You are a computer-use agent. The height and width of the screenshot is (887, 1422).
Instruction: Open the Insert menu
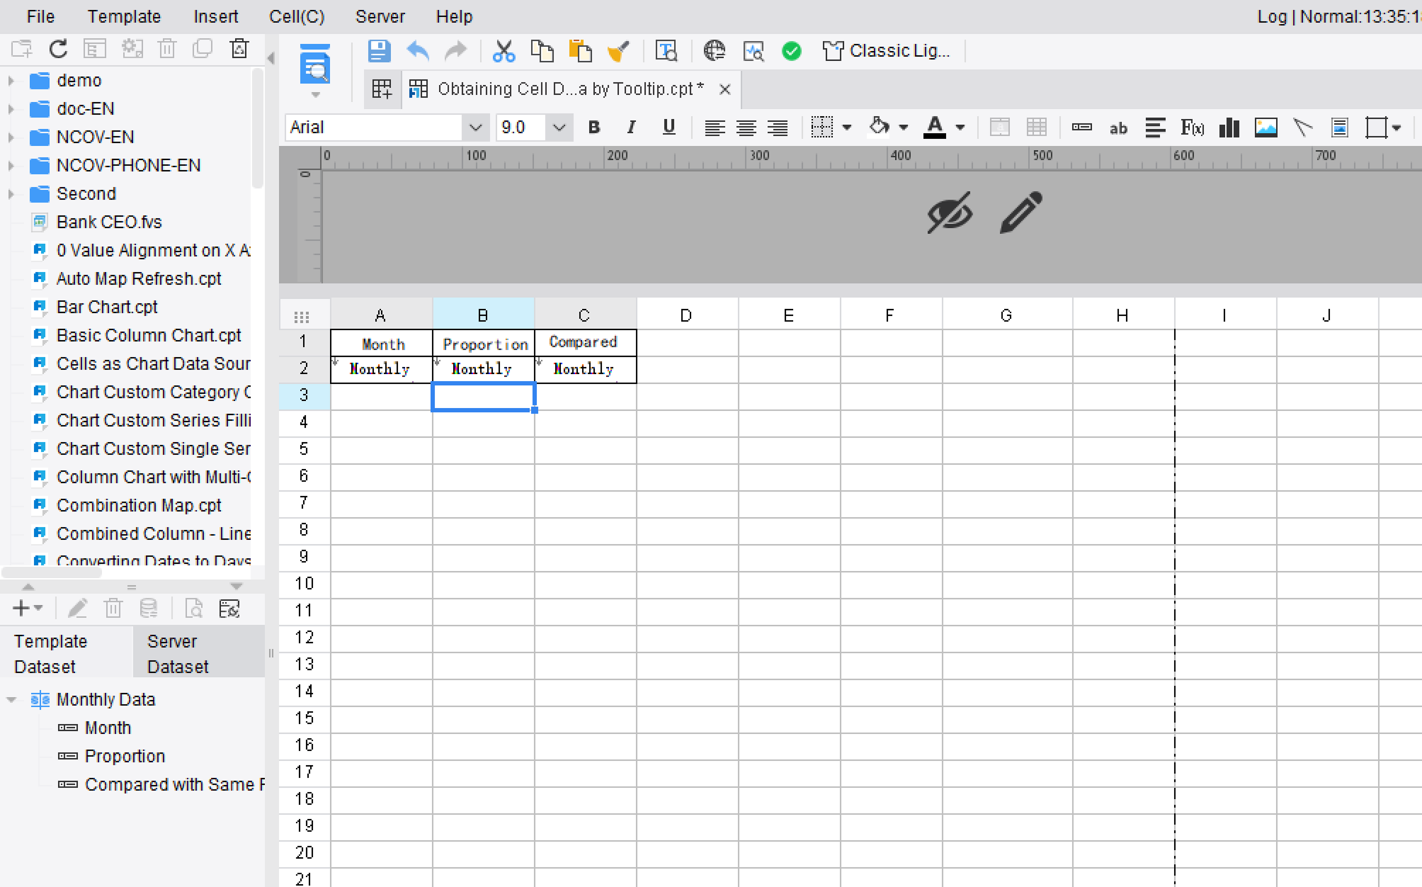point(216,16)
